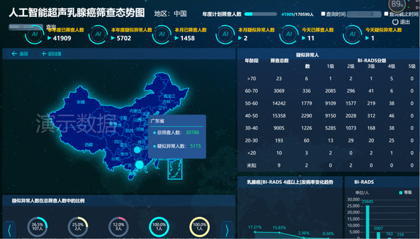
Task: Click the 89% circular indicator at the top right
Action: pyautogui.click(x=397, y=4)
